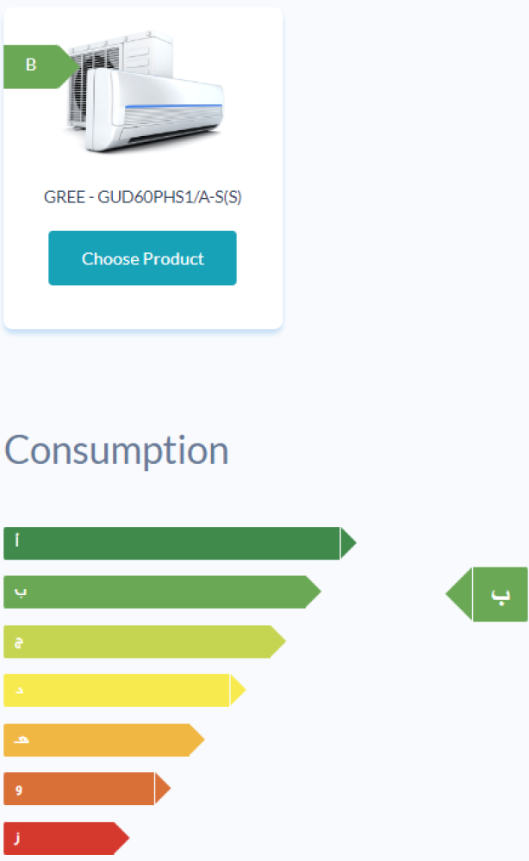Image resolution: width=529 pixels, height=861 pixels.
Task: Click the arrow tip of the dark green bar
Action: (x=347, y=543)
